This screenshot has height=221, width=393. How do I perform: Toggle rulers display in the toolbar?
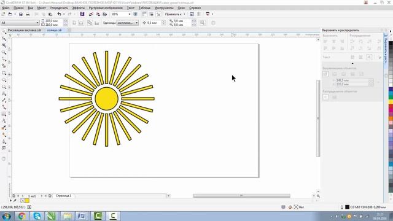144,14
